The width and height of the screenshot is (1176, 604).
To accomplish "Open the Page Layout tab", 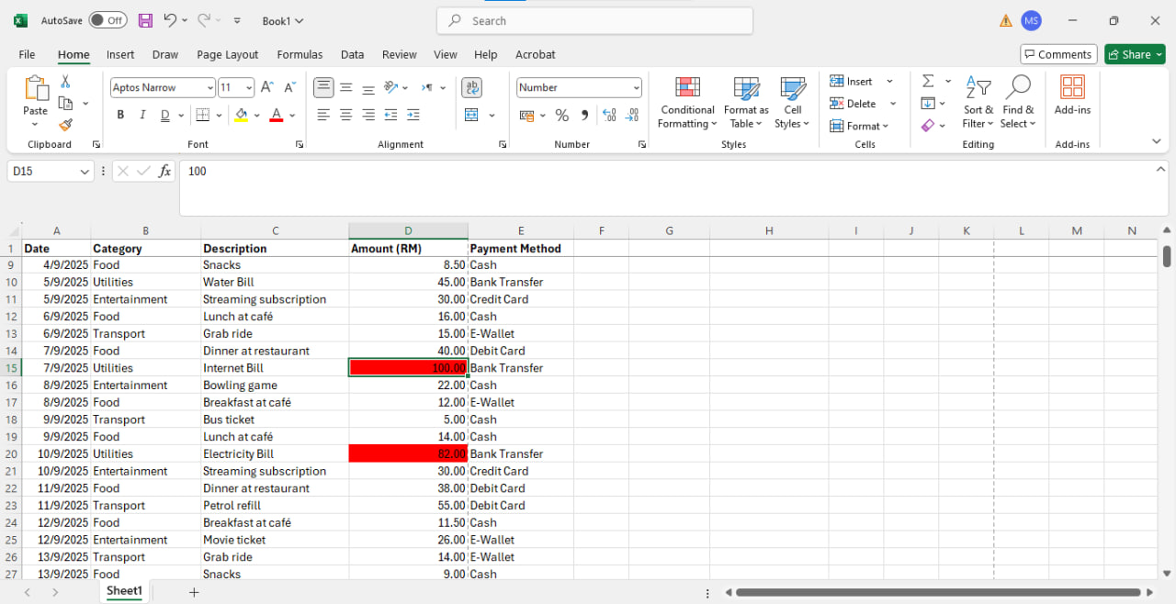I will 227,54.
